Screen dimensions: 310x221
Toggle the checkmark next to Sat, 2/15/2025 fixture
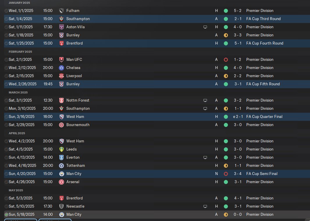pos(6,76)
